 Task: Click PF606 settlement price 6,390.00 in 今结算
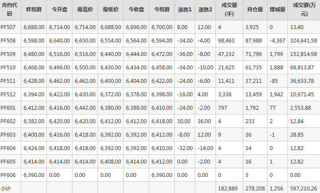pos(162,175)
